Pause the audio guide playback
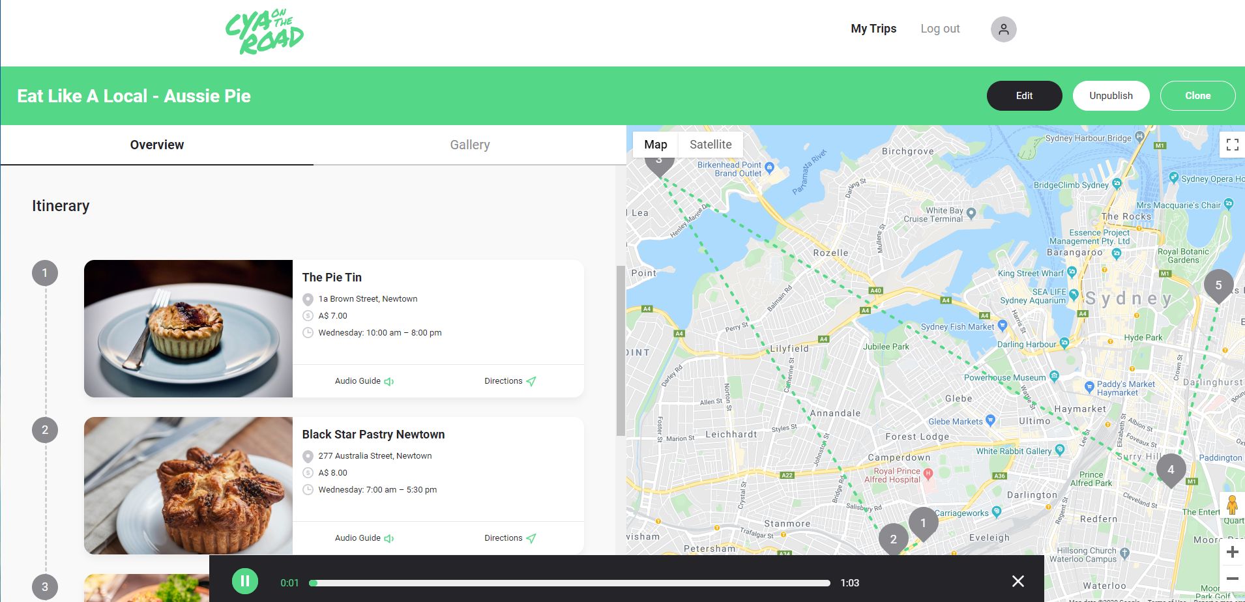The image size is (1245, 602). coord(245,581)
